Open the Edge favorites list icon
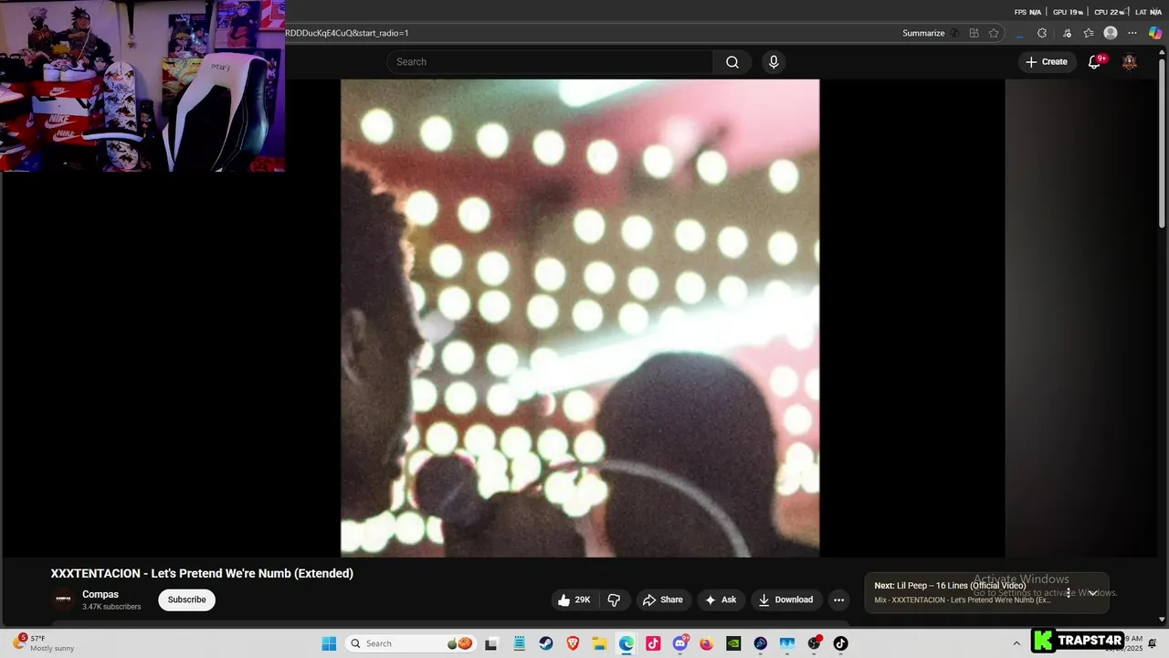Screen dimensions: 1169x658 click(x=1089, y=33)
